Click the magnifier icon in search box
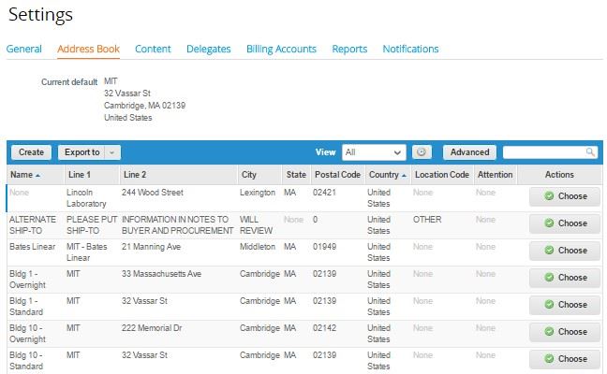Screen dimensions: 607x374 (x=590, y=152)
